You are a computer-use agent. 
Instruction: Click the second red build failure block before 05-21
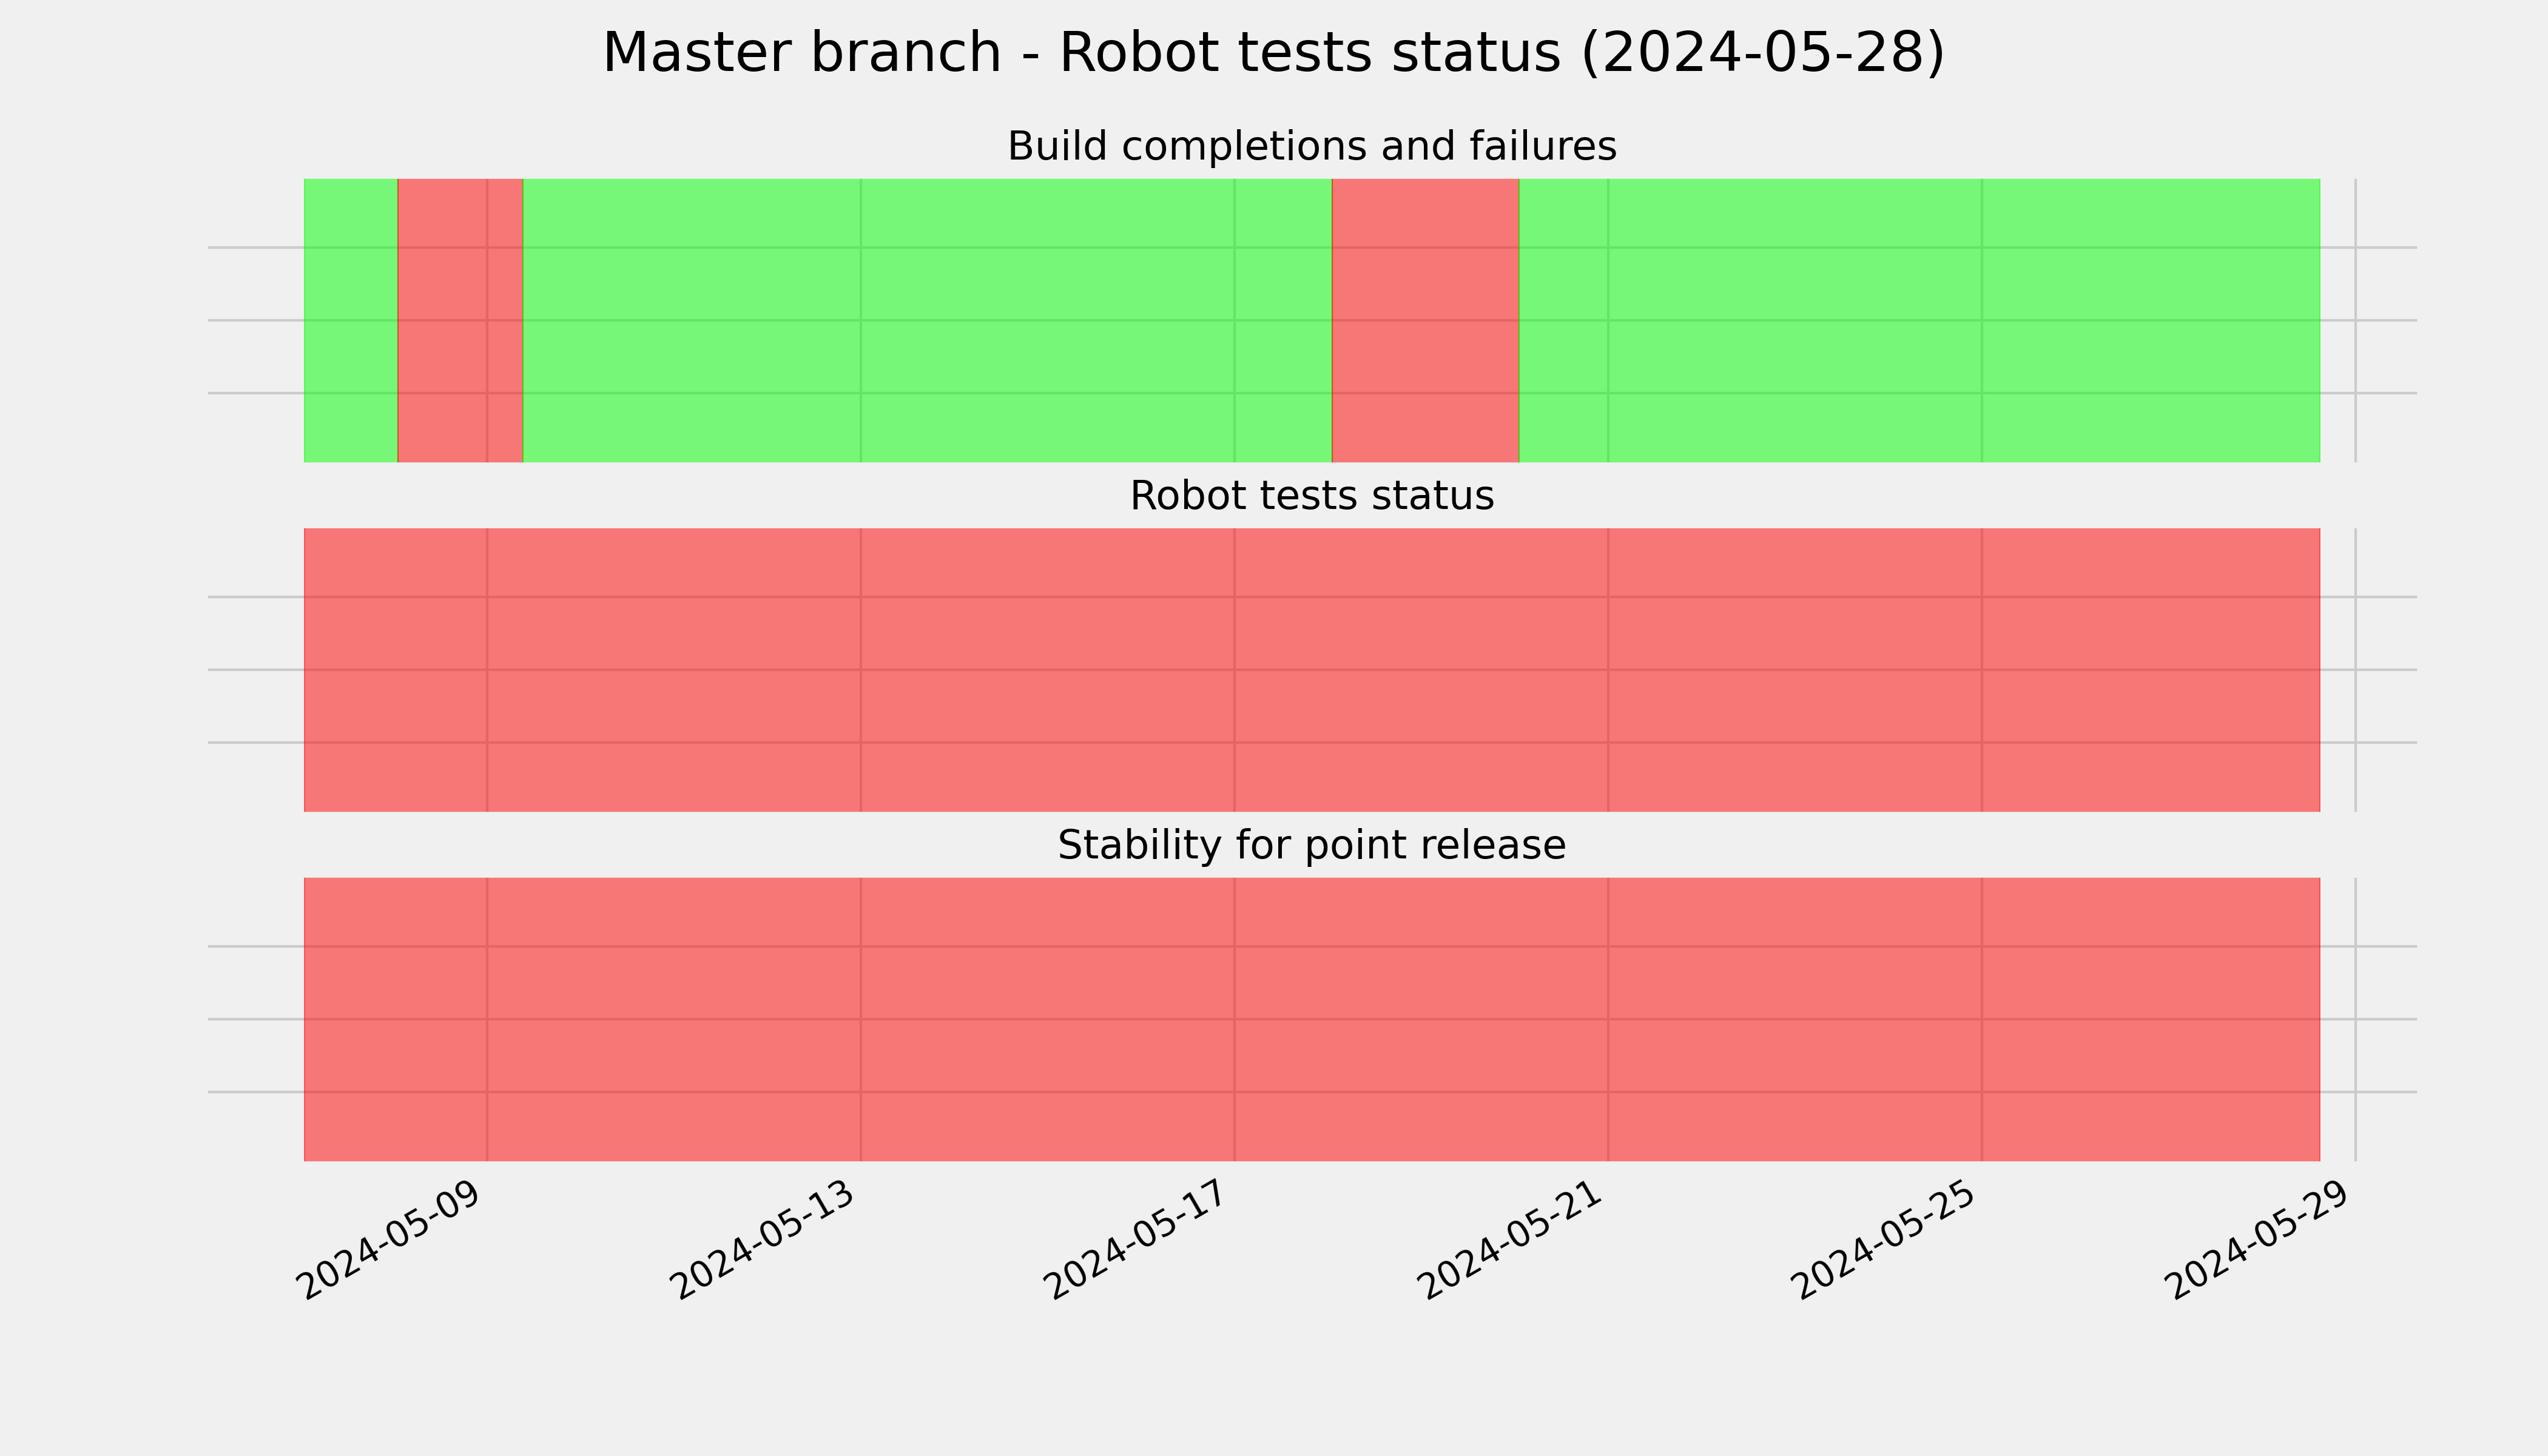point(1425,320)
